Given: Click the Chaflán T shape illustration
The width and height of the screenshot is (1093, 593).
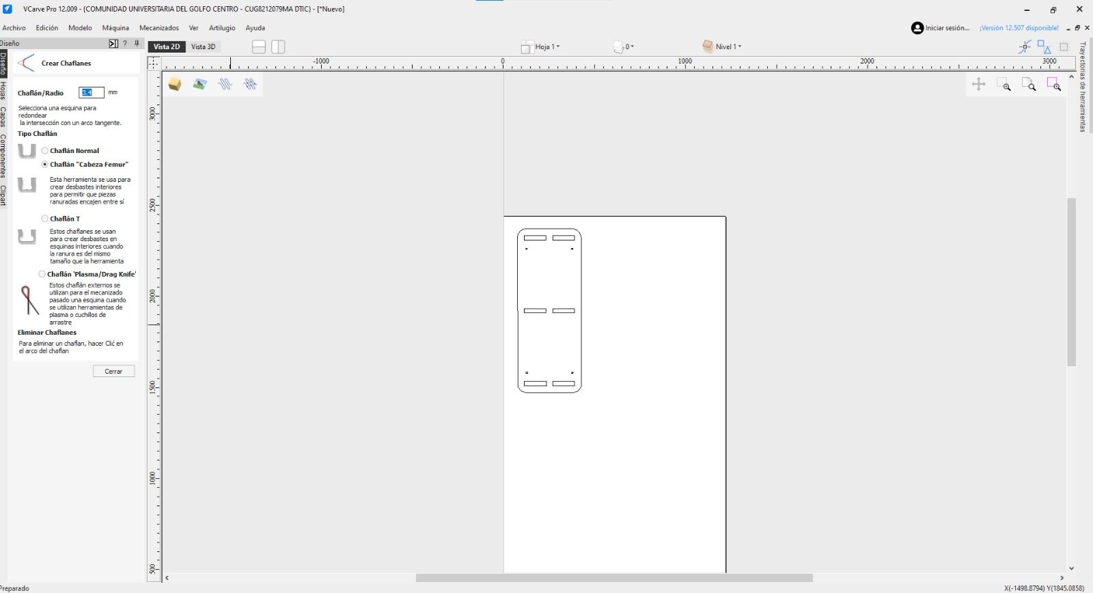Looking at the screenshot, I should coord(27,236).
